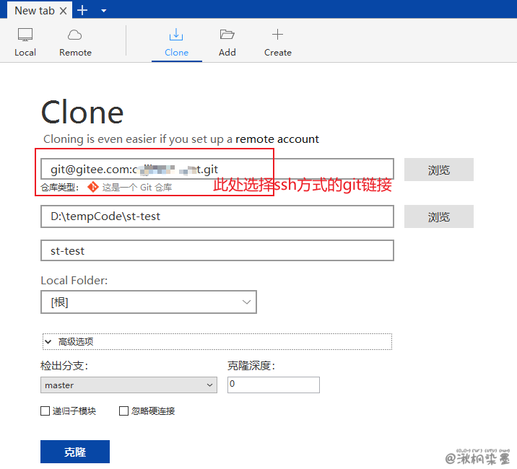This screenshot has height=469, width=517.
Task: Open the Local Folder dropdown
Action: 149,302
